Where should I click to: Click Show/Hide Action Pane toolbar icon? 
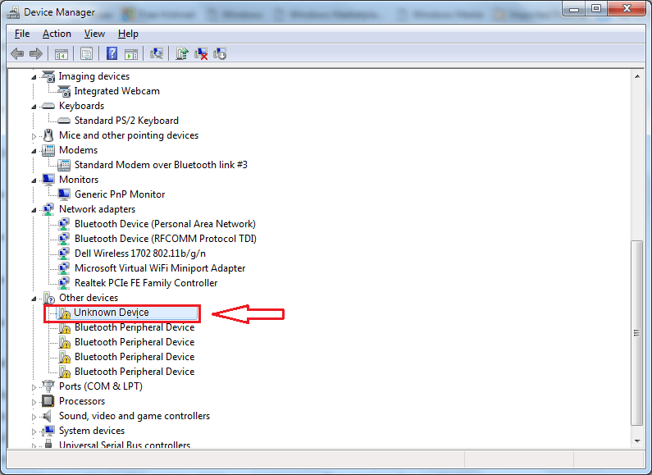tap(131, 53)
